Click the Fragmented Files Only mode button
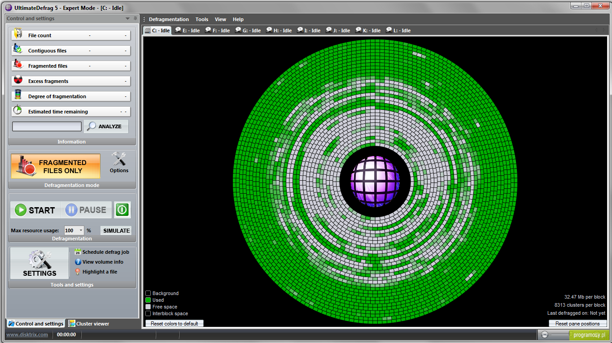 [x=56, y=166]
